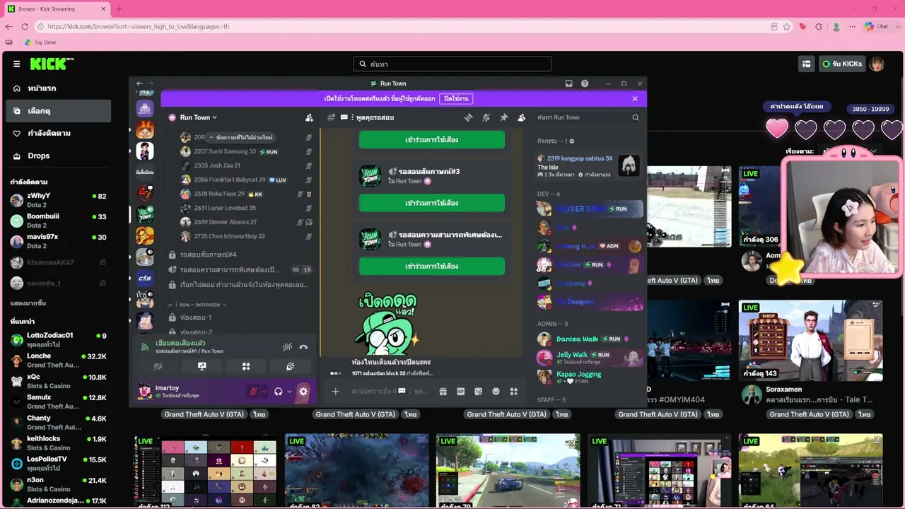
Task: Open the Toy Drive bookmark
Action: click(x=40, y=42)
